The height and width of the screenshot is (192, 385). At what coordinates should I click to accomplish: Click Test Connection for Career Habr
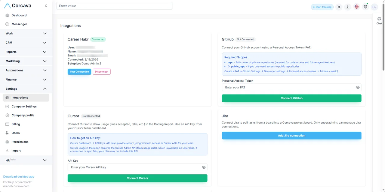point(79,72)
